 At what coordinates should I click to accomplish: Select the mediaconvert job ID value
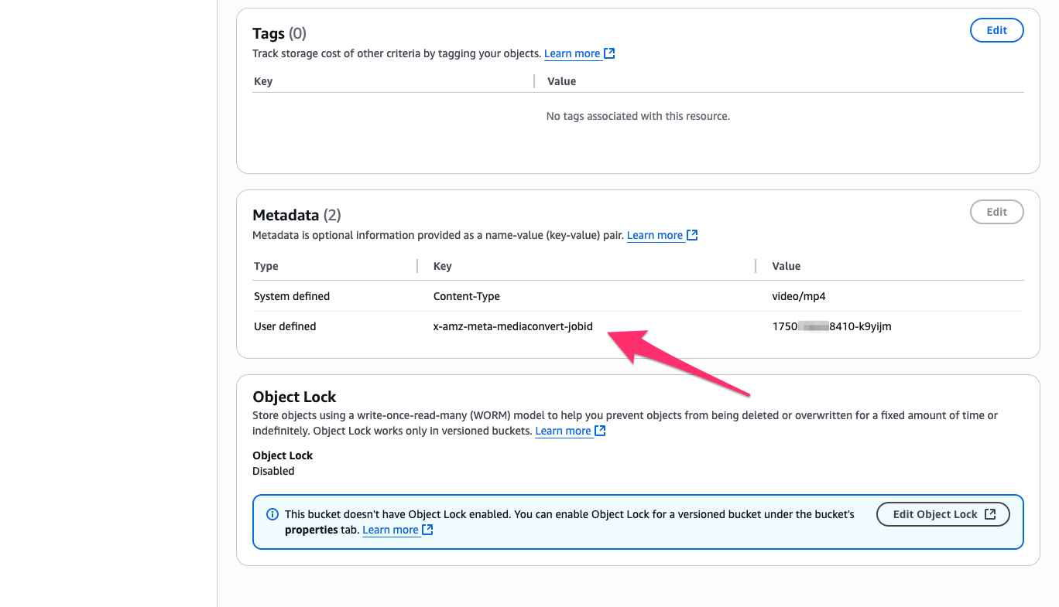point(832,326)
